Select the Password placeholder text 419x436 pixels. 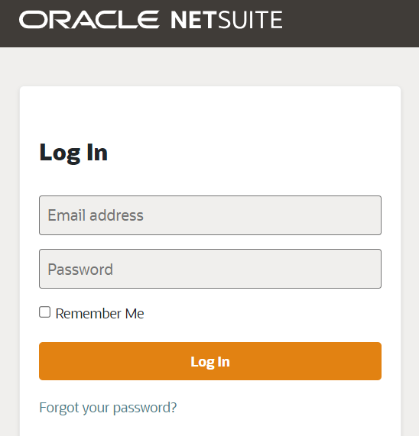80,270
